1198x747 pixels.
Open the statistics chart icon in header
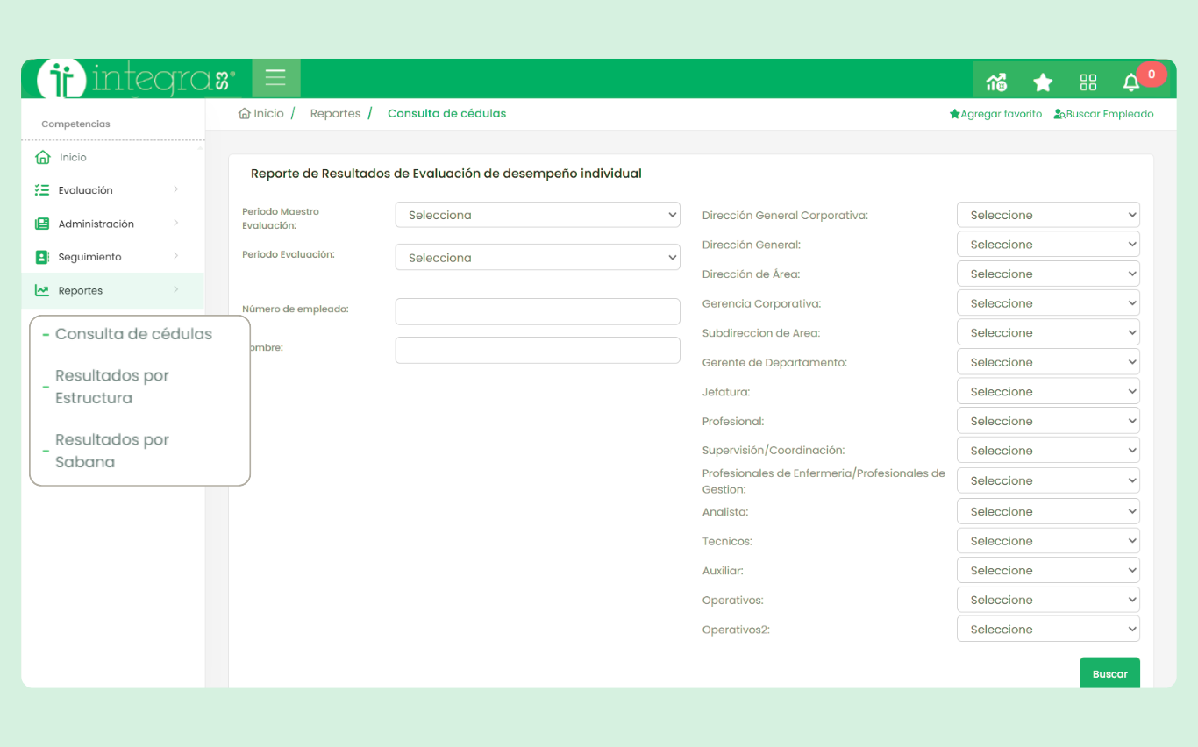pos(996,82)
